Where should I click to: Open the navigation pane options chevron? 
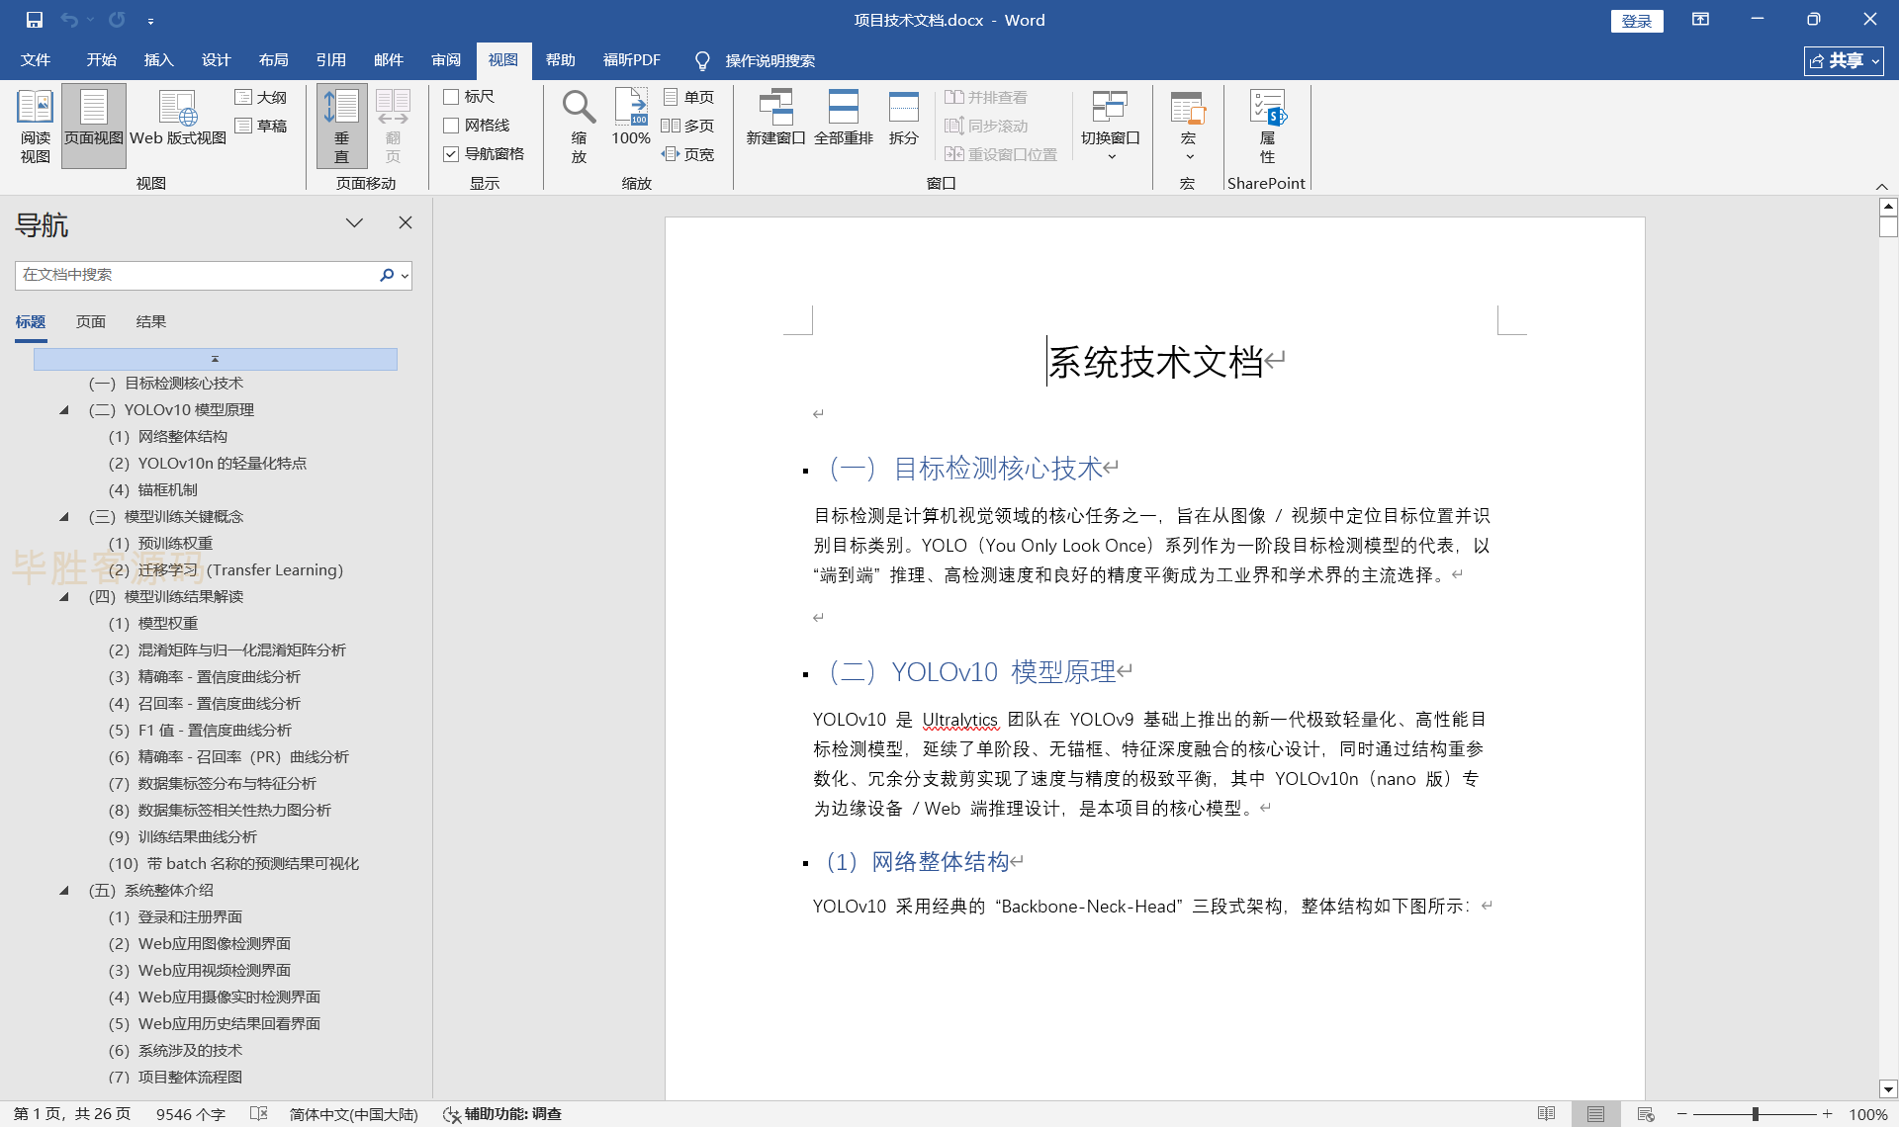(x=354, y=223)
